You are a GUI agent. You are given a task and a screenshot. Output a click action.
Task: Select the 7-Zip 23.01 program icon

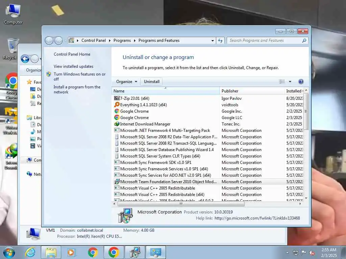pyautogui.click(x=117, y=98)
